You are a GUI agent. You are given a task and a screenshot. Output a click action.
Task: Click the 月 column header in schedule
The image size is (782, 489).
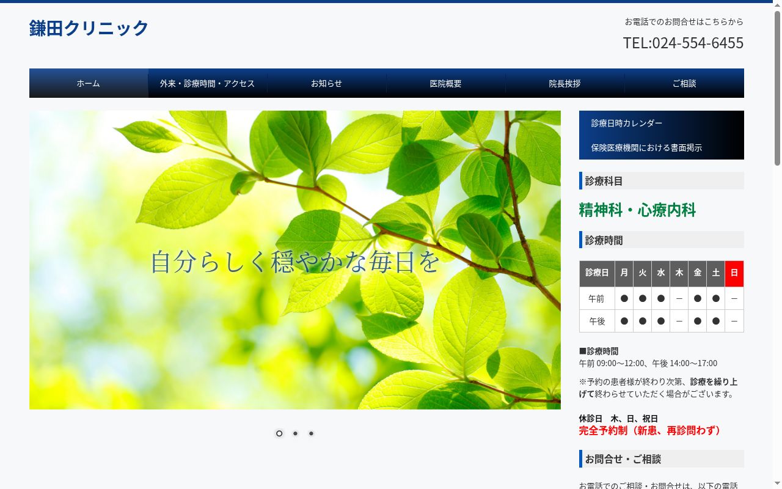pos(624,273)
